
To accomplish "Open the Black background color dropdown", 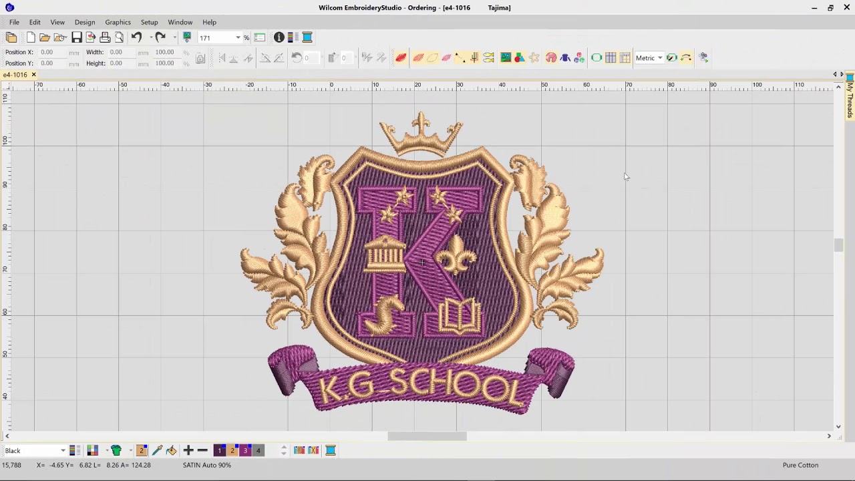I will pos(35,450).
